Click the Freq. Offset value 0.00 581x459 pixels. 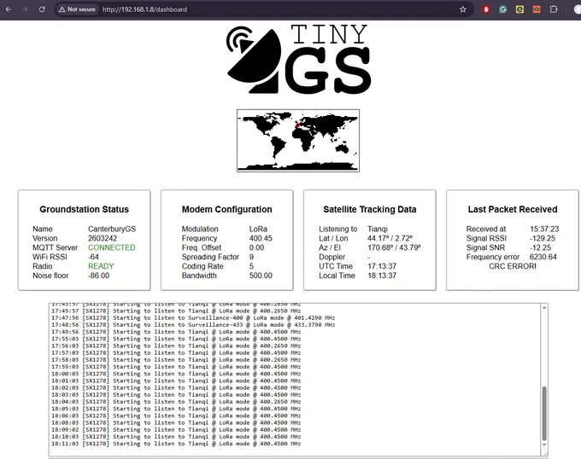point(256,247)
